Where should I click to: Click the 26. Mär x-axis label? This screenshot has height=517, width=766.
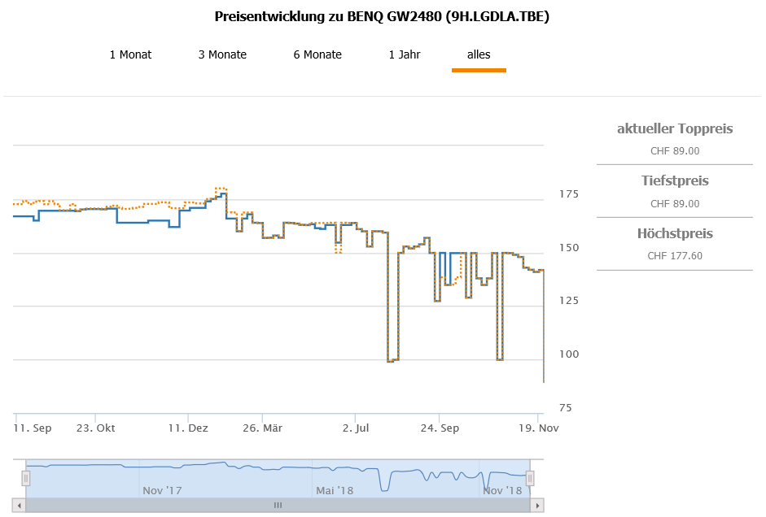pos(262,427)
